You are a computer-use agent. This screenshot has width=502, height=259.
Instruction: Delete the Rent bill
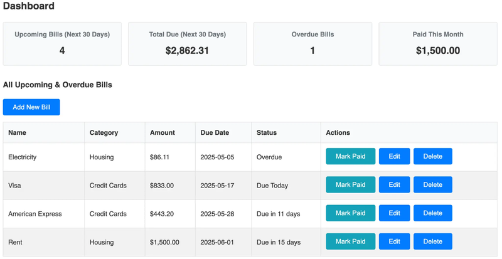(x=433, y=241)
